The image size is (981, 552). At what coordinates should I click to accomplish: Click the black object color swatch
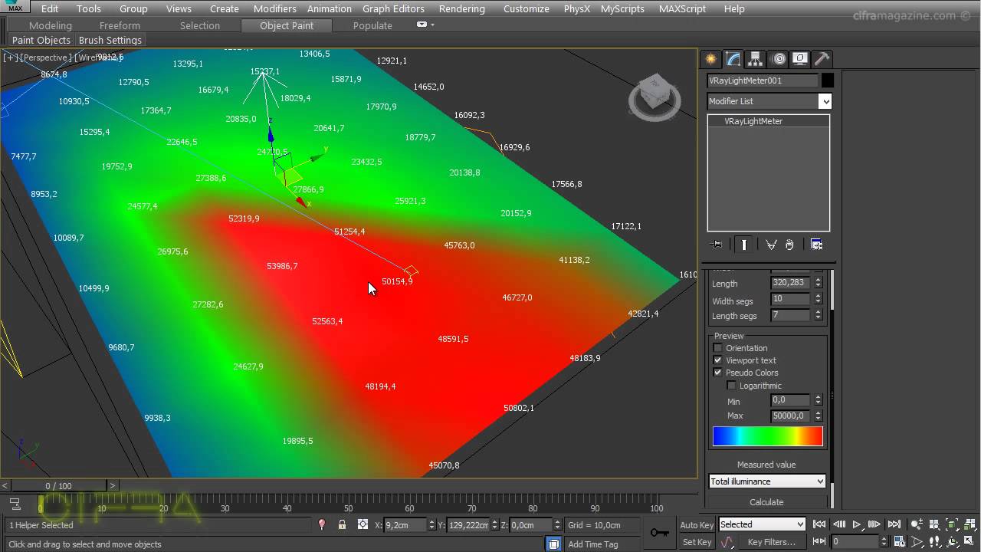click(828, 80)
